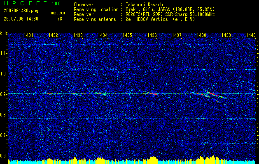Click the version number 1.0.0

pos(56,4)
